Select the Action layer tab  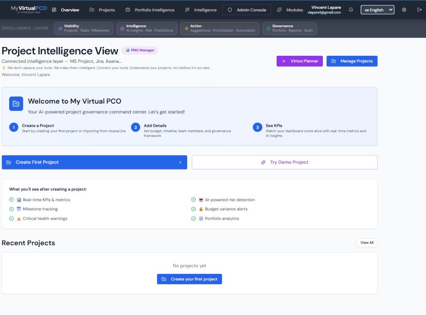(x=220, y=28)
